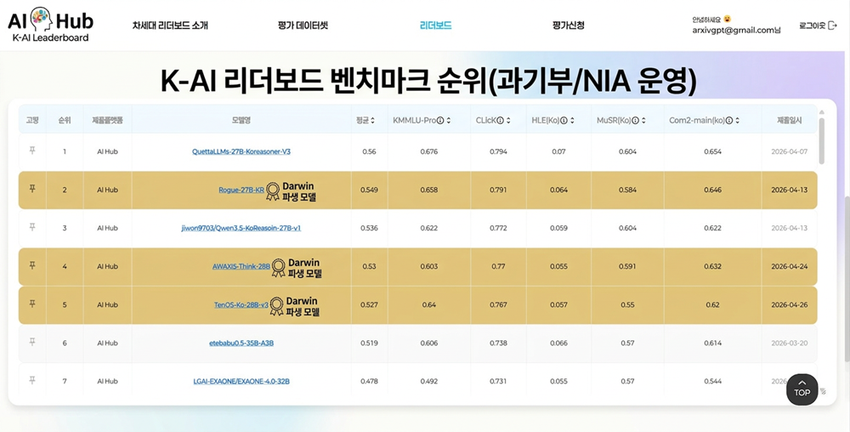Click the 제품플랫폼 column header
850x432 pixels.
[x=107, y=121]
